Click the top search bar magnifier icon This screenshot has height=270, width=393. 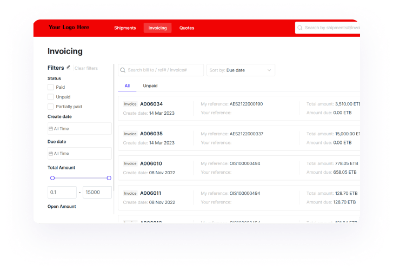coord(300,28)
